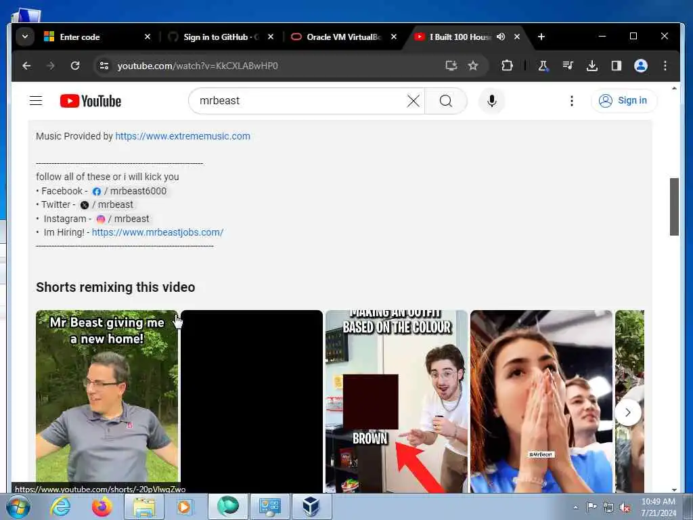Open the Downloads icon
Screen dimensions: 693x520
click(x=592, y=66)
